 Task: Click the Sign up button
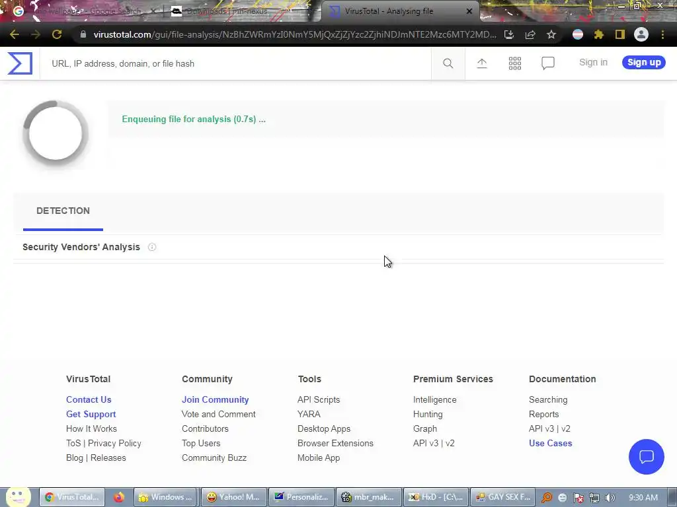644,63
